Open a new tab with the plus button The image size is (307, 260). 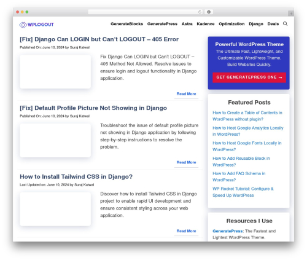(x=291, y=14)
